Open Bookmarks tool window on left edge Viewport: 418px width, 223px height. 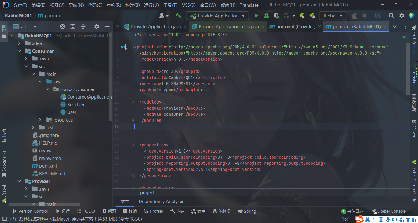4,164
